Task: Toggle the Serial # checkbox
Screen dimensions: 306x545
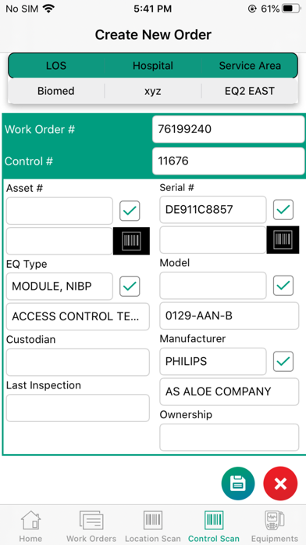Action: 283,210
